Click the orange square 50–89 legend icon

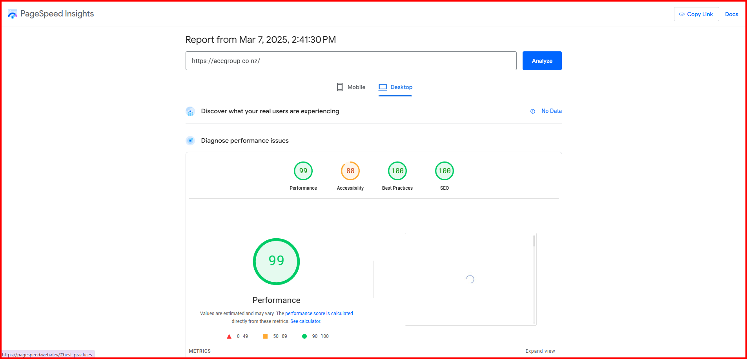pyautogui.click(x=265, y=336)
